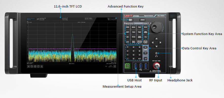Tap the down arrow direction key

tap(157, 46)
